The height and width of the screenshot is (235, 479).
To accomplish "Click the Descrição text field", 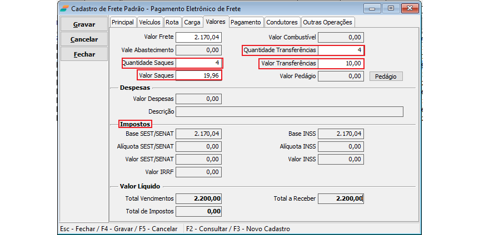I will (x=289, y=111).
